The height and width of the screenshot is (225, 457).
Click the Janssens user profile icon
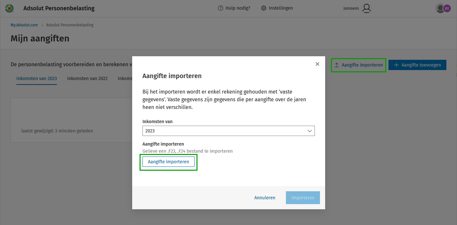[366, 8]
